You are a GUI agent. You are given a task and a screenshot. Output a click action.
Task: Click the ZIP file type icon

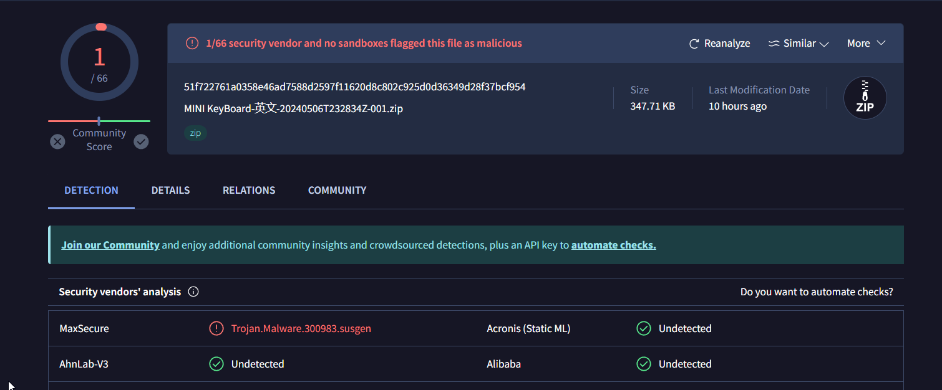pos(865,98)
